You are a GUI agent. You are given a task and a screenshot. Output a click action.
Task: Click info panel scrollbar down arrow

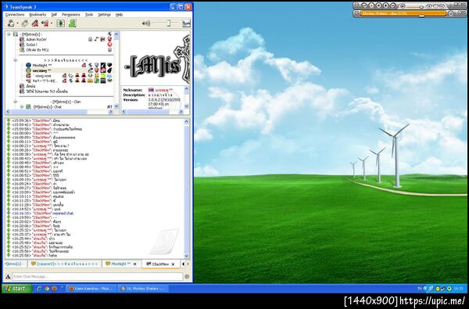[187, 106]
